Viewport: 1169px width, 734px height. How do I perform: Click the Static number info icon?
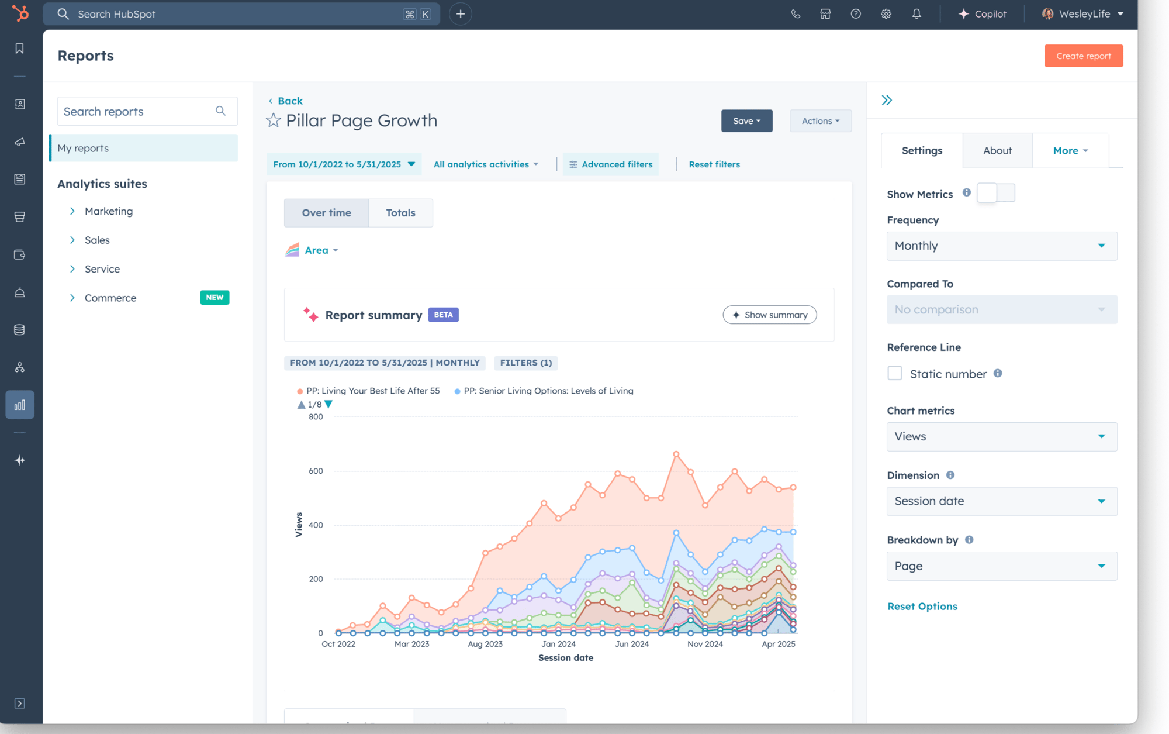998,373
